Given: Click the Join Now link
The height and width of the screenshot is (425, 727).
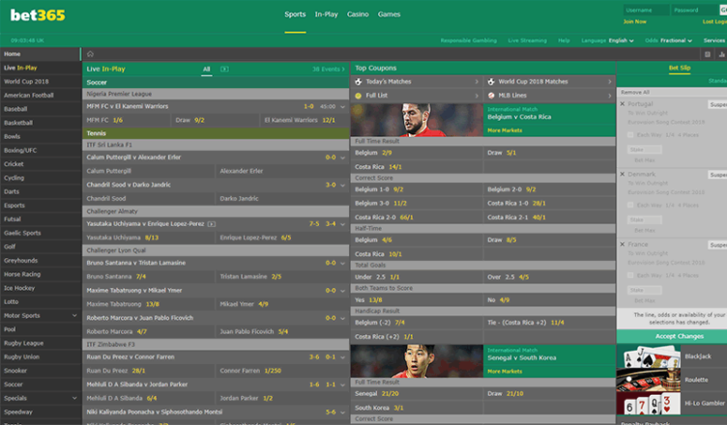Looking at the screenshot, I should (x=635, y=21).
